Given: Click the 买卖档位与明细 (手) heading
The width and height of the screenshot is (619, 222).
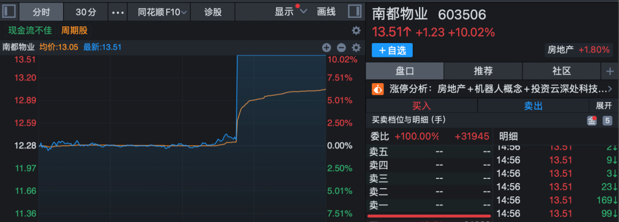Looking at the screenshot, I should tap(409, 119).
